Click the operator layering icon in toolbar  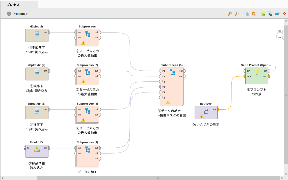pyautogui.click(x=277, y=14)
